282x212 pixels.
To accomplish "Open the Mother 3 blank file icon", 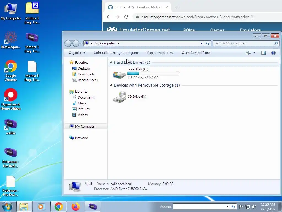I will tap(32, 71).
